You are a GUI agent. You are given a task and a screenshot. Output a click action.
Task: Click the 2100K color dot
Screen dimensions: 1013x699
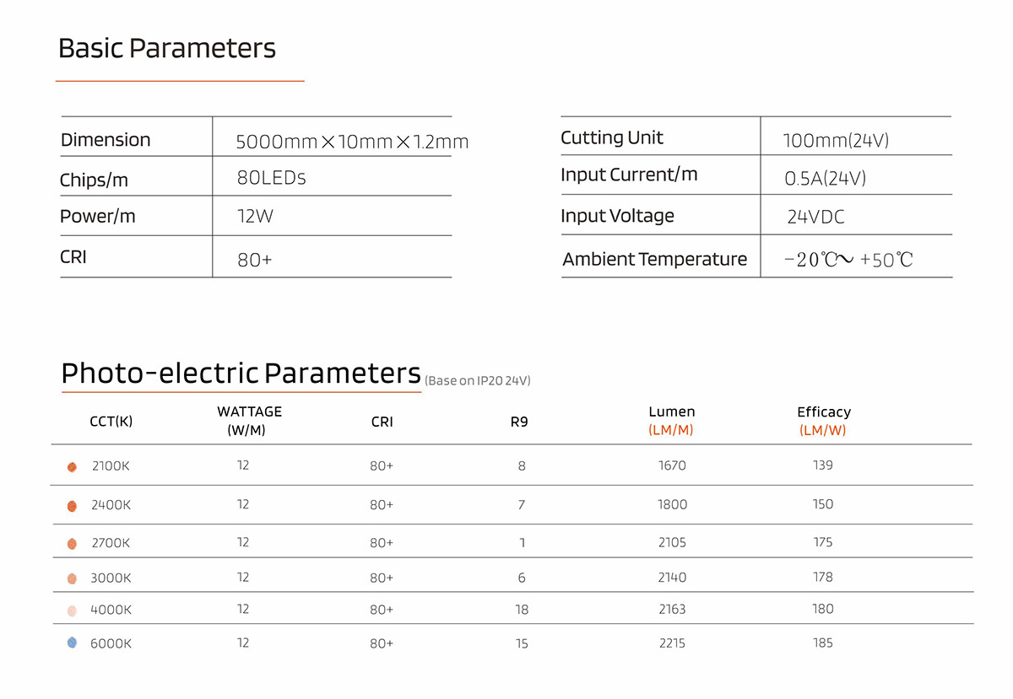pos(73,467)
